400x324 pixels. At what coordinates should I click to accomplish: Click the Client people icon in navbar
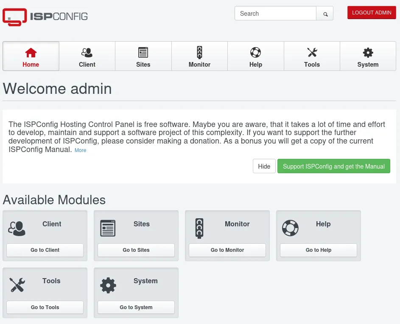click(x=87, y=53)
